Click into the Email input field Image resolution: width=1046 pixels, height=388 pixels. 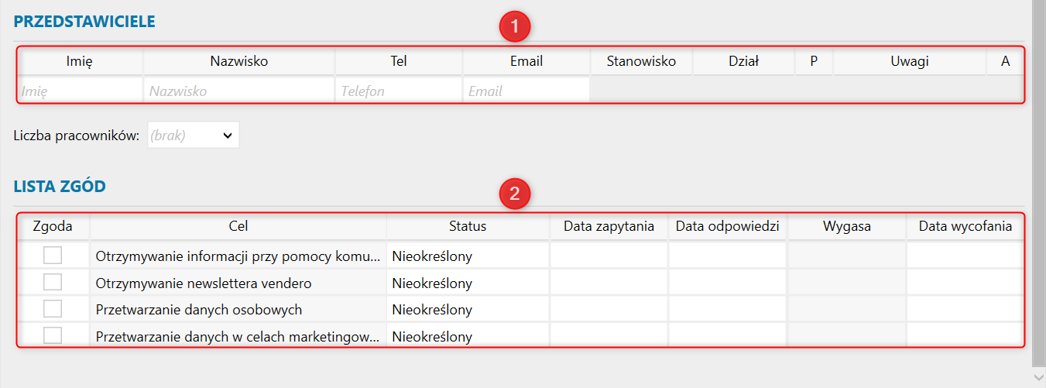coord(526,91)
